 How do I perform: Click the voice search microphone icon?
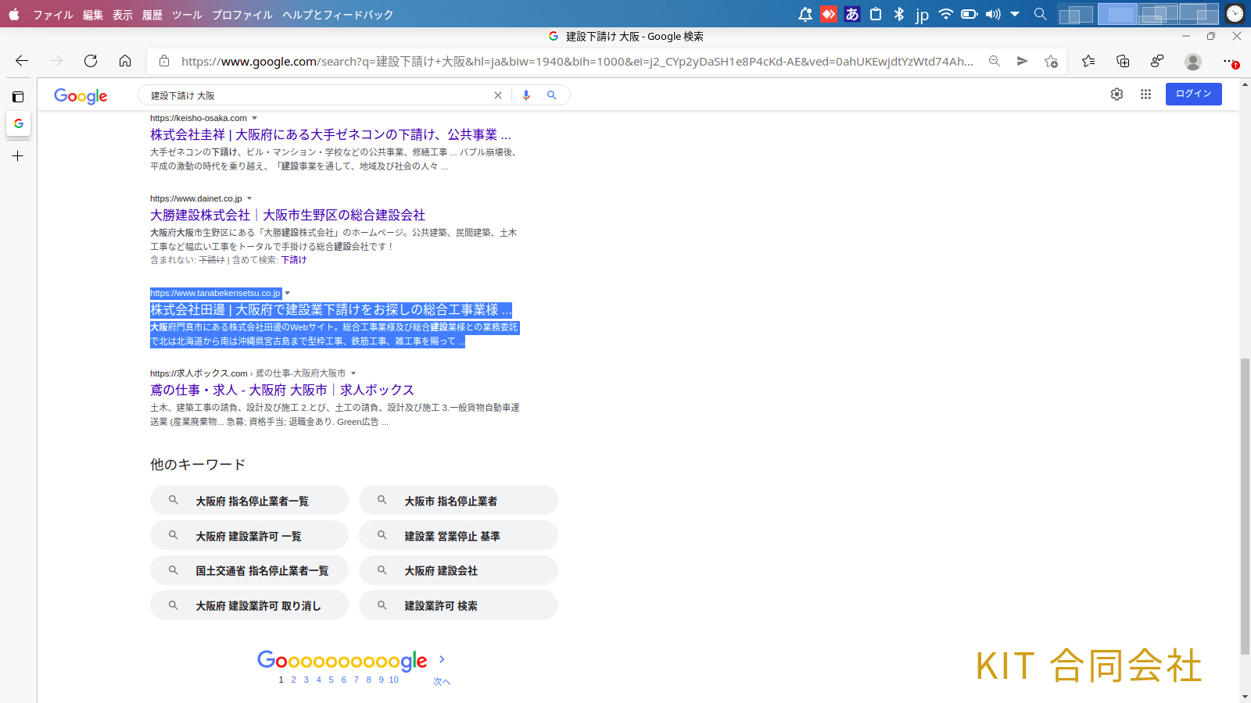coord(525,95)
